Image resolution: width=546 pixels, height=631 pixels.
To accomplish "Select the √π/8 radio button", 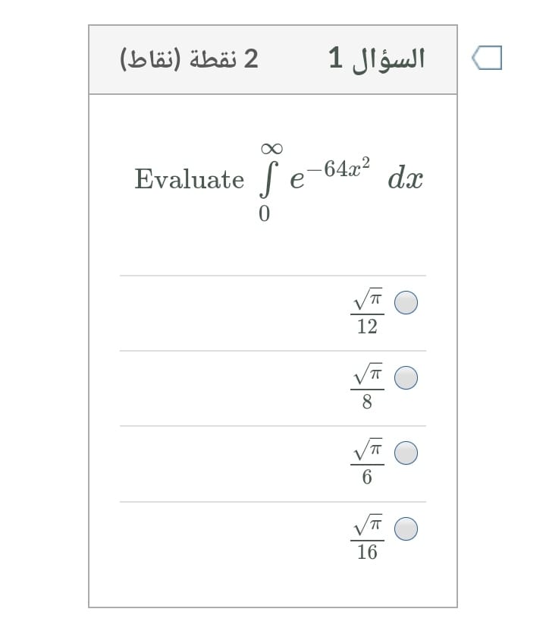I will (405, 377).
